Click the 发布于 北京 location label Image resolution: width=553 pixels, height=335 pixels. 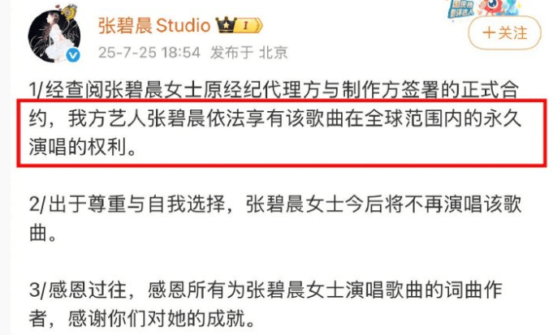pos(249,53)
